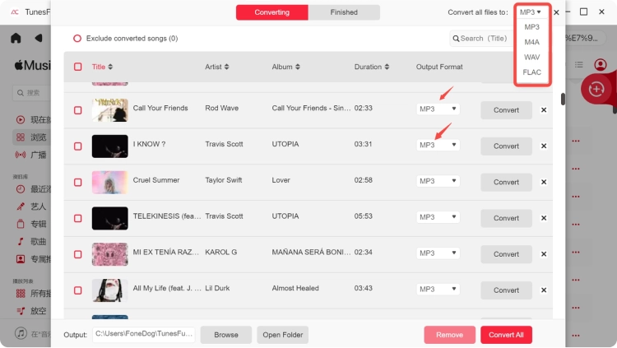Viewport: 617px width, 348px height.
Task: Remove Cruel Summer row with X
Action: [544, 182]
